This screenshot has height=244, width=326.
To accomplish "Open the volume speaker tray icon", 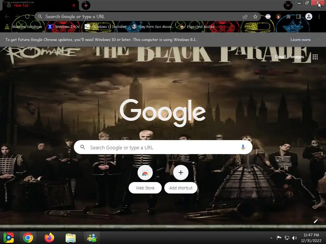I will pos(294,238).
